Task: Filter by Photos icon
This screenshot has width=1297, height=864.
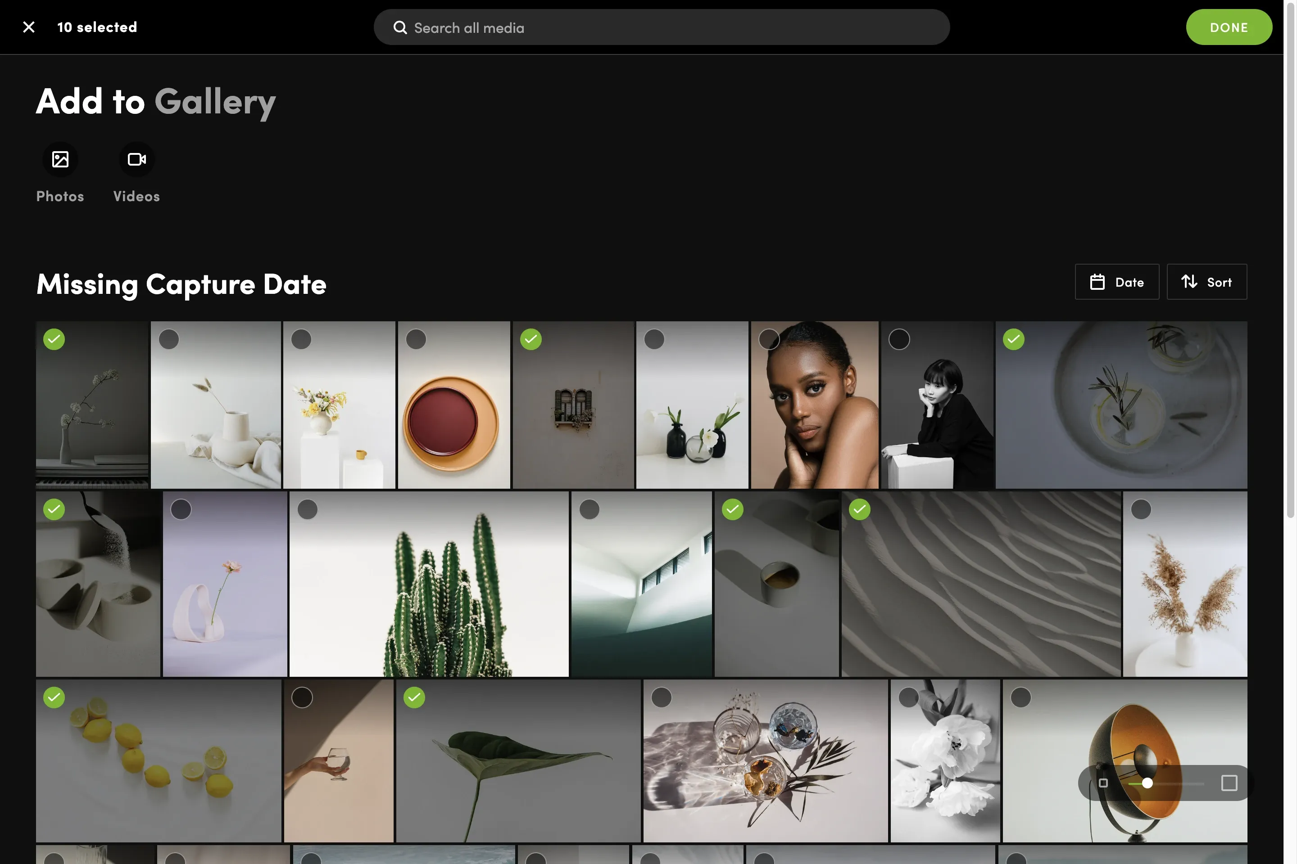Action: [60, 159]
